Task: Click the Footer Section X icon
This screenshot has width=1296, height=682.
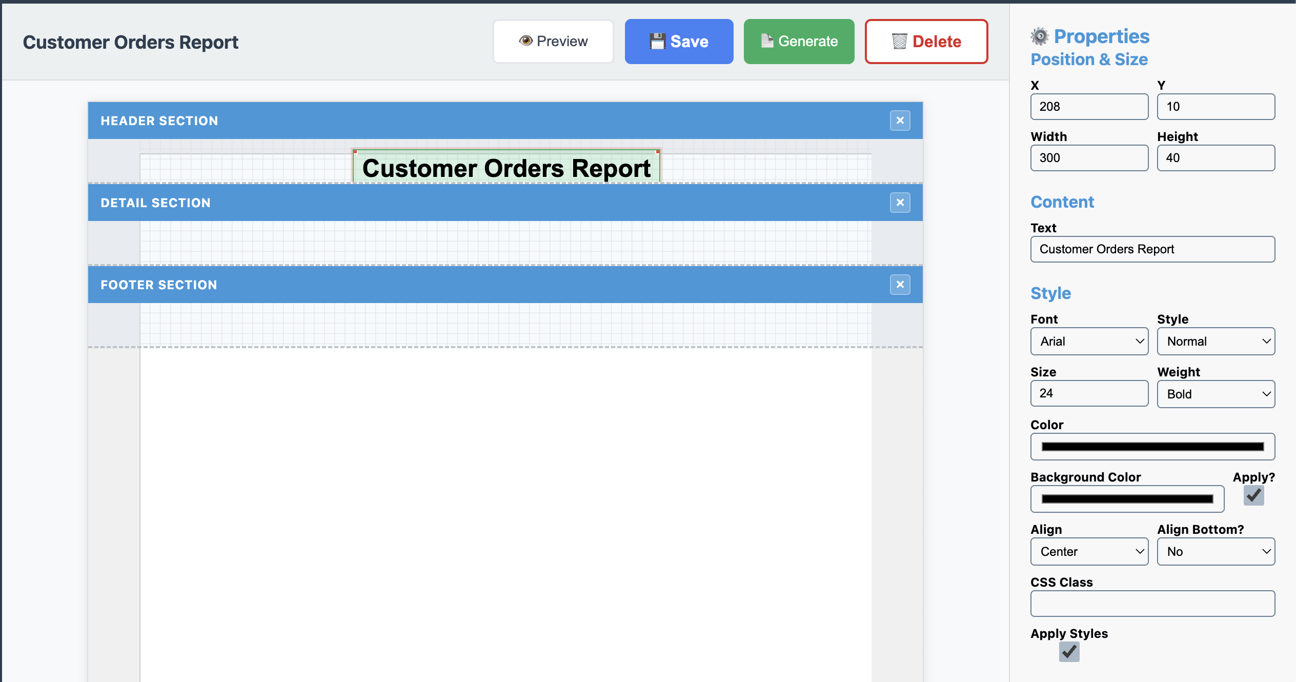Action: click(x=900, y=285)
